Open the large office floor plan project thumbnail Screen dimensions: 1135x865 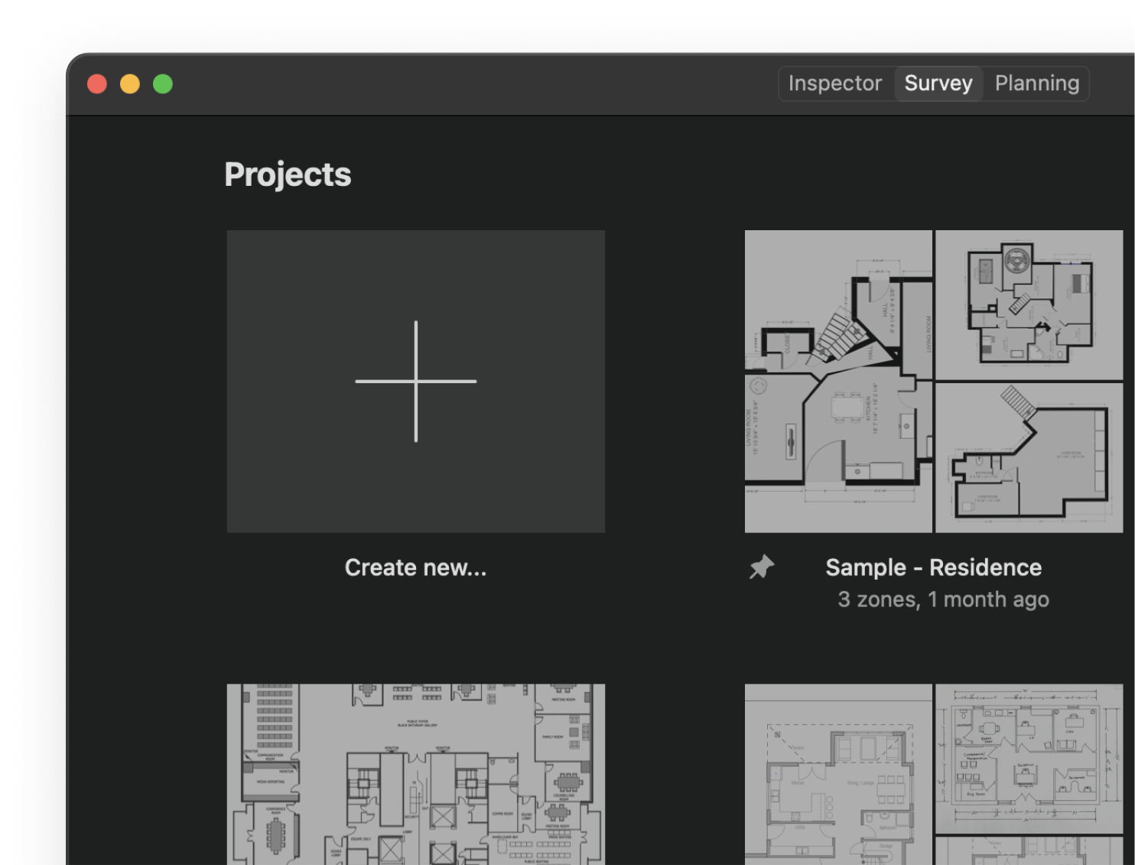pos(416,774)
